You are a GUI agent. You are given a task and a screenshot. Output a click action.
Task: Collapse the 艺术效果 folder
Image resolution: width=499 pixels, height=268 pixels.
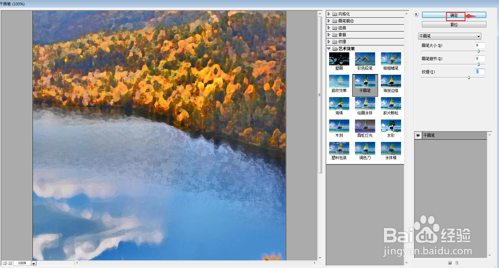(x=329, y=49)
